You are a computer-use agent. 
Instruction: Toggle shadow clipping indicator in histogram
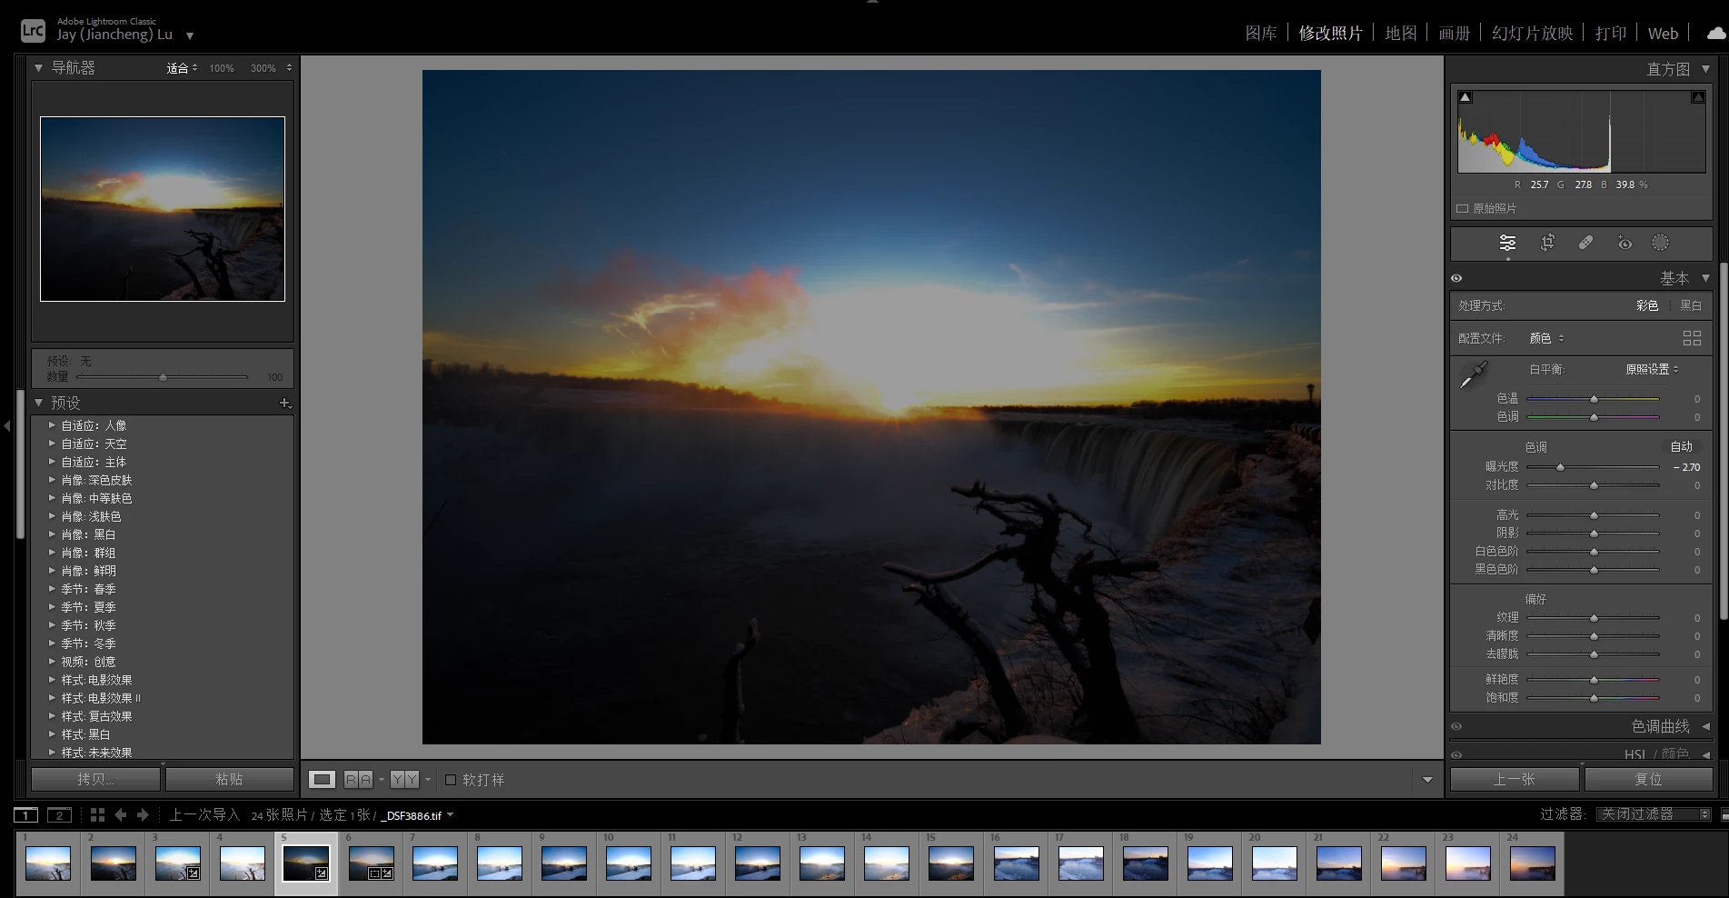pos(1466,97)
